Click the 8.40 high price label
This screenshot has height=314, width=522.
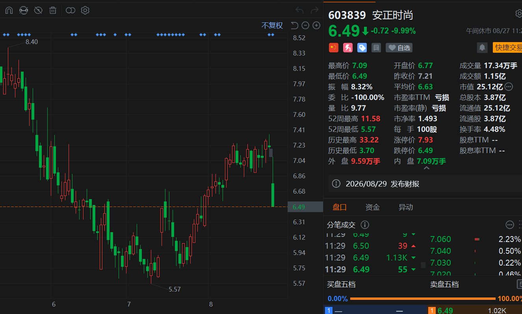click(32, 42)
